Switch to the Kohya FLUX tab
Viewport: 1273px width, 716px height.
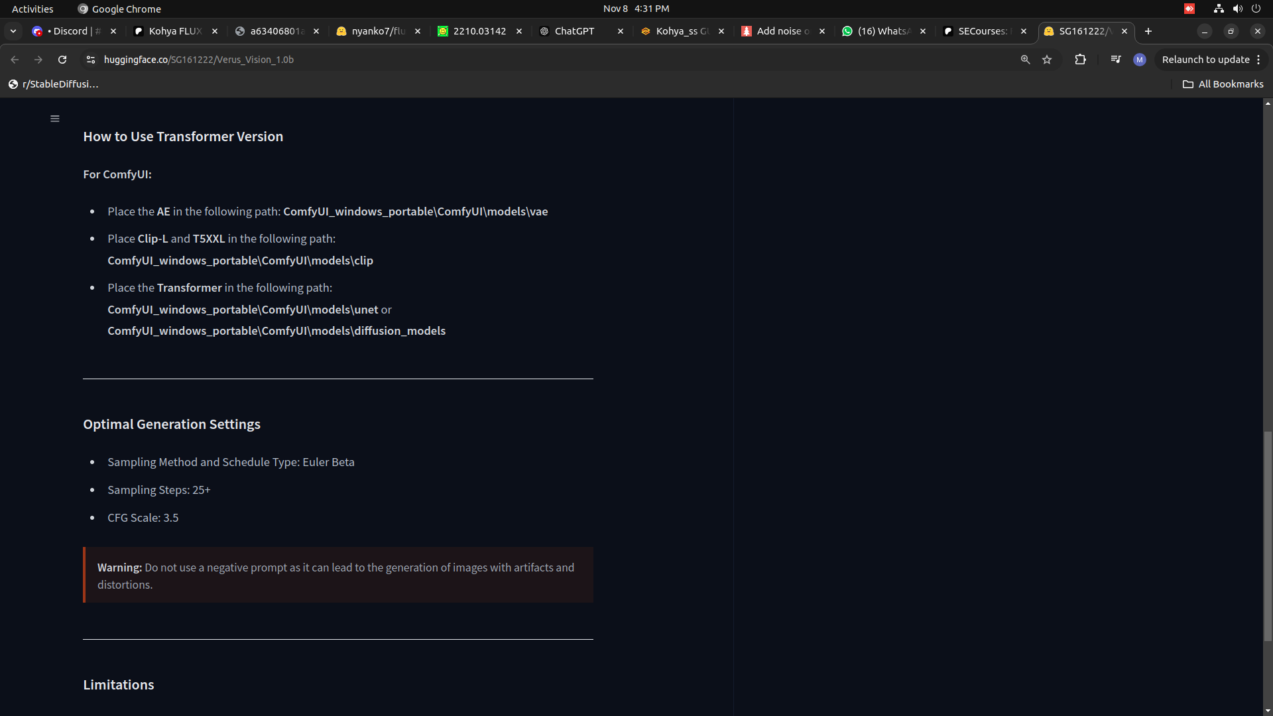(172, 31)
